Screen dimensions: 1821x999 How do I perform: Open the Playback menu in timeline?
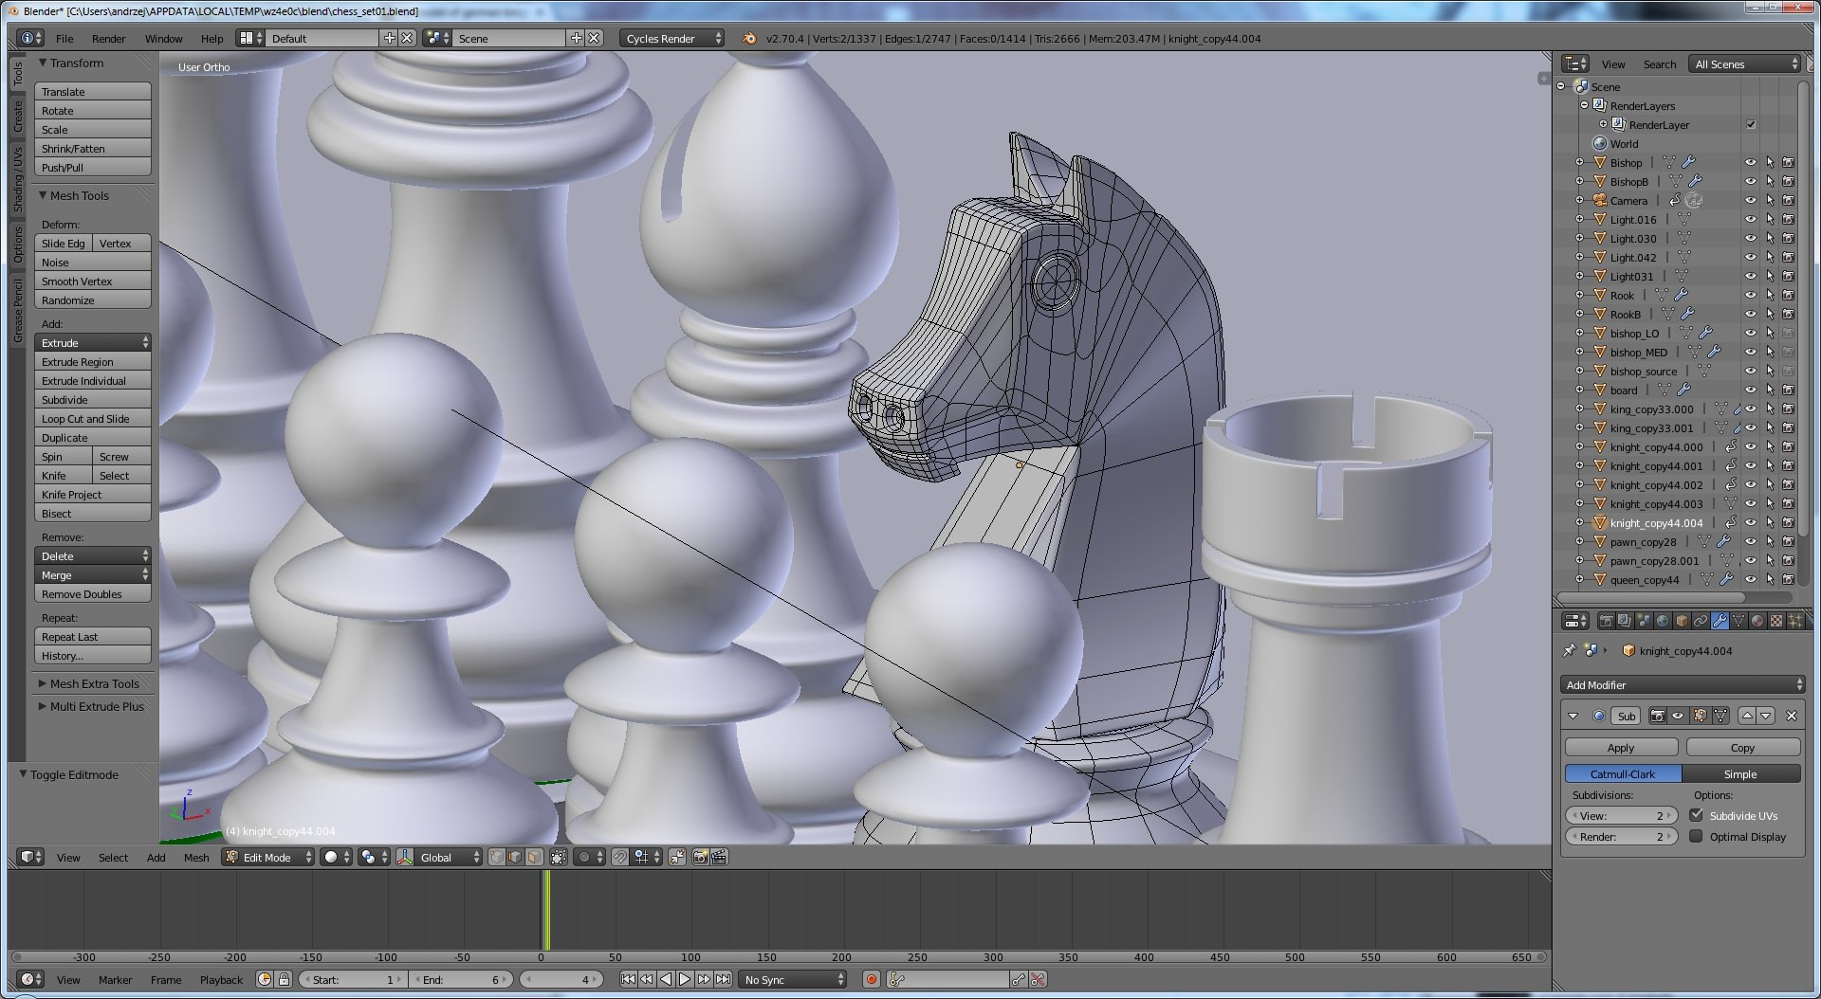pyautogui.click(x=221, y=979)
